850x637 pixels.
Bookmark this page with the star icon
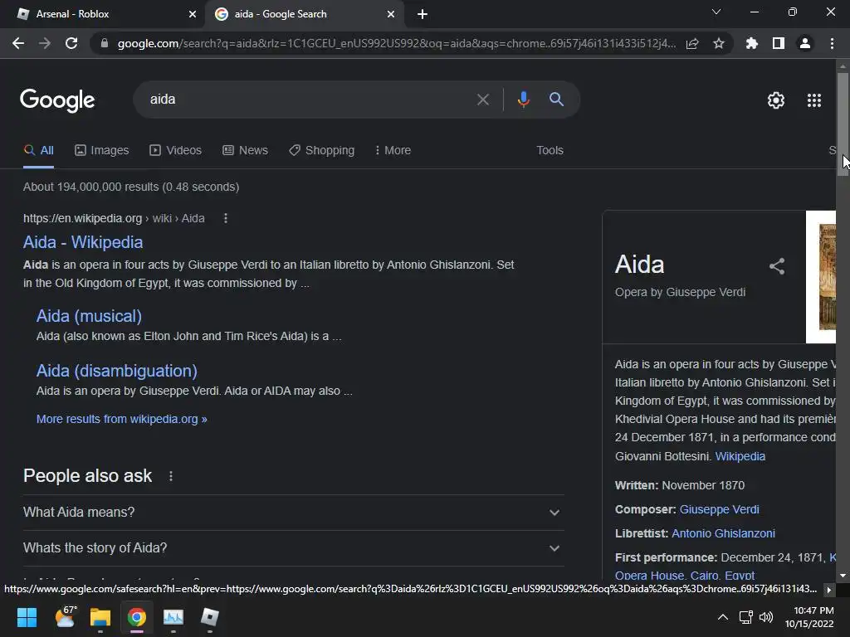tap(719, 43)
